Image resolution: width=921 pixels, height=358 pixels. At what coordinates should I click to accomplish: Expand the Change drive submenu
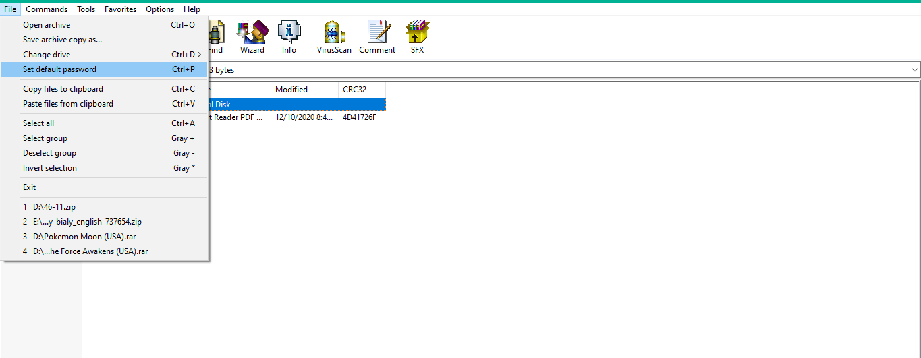tap(105, 55)
